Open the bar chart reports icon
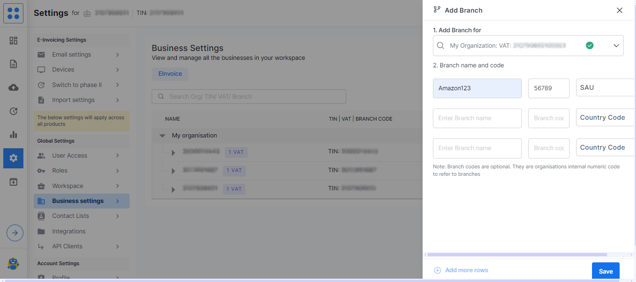Image resolution: width=636 pixels, height=282 pixels. 14,135
